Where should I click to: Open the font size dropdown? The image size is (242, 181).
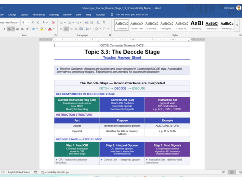pos(29,22)
